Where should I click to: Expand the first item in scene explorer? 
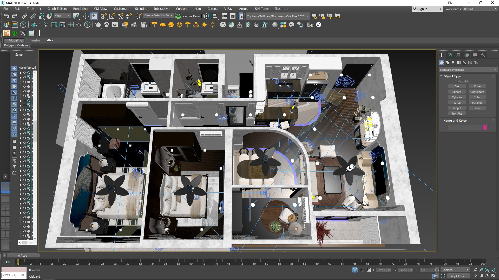click(20, 73)
